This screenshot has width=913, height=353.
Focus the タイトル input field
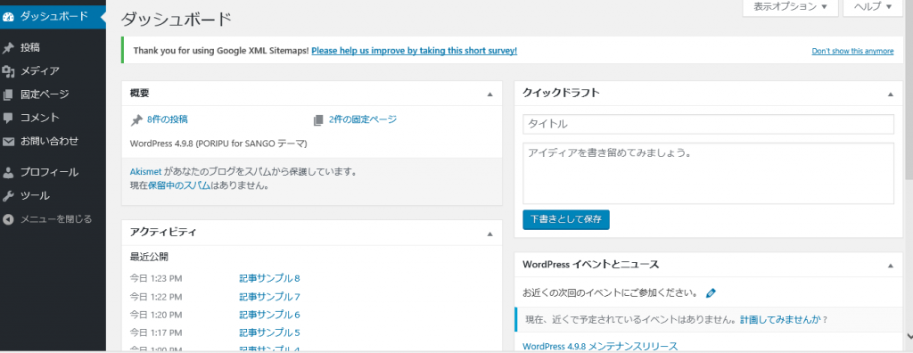[708, 124]
